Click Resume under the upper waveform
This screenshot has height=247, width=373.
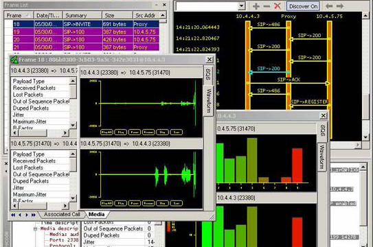148,132
